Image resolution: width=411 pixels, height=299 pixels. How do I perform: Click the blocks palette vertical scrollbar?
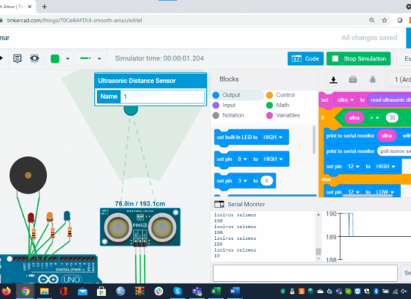click(x=314, y=140)
